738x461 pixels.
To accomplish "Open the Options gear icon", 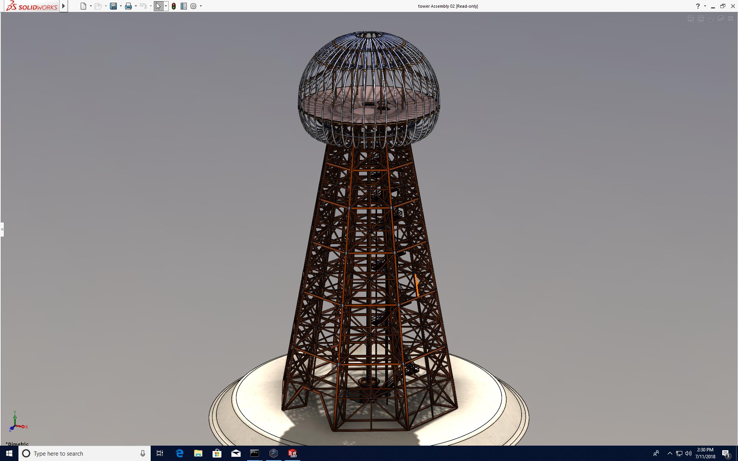I will click(x=193, y=6).
